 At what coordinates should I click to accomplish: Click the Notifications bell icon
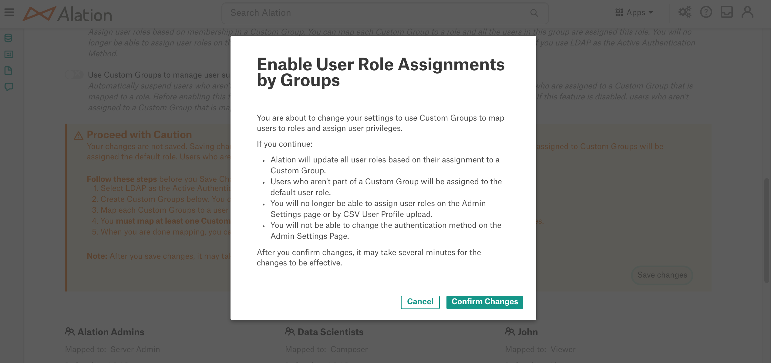tap(727, 13)
